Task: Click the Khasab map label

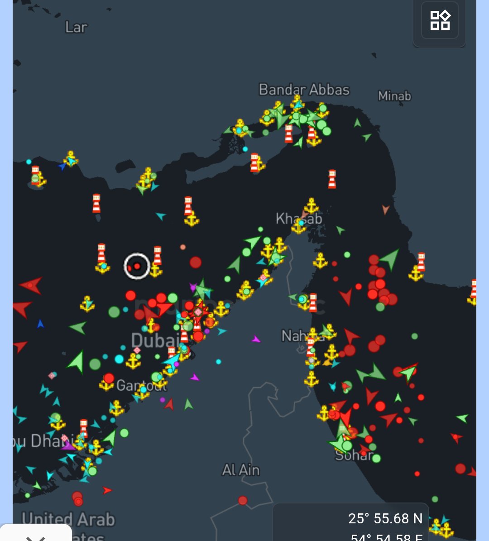Action: click(x=299, y=218)
